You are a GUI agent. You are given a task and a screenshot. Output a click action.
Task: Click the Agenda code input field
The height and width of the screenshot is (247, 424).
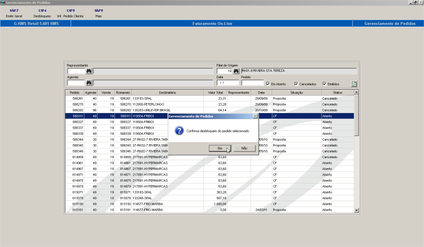(76, 83)
